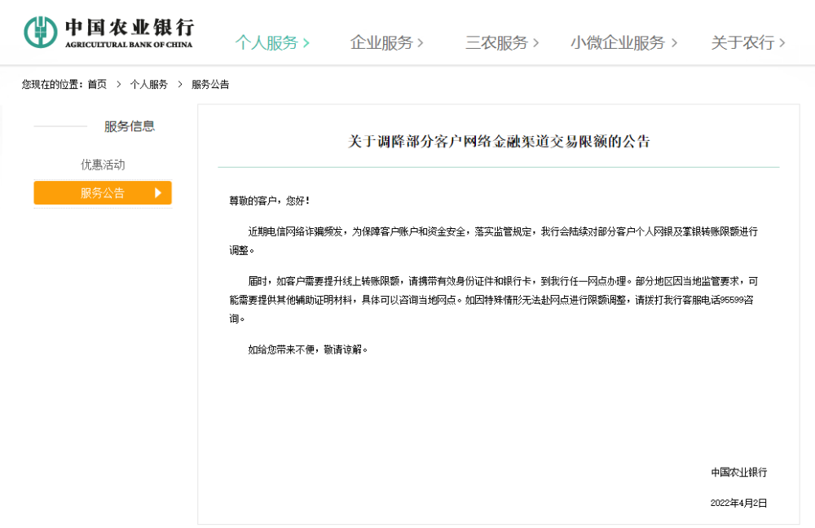Go to 首页 in the breadcrumb
This screenshot has width=815, height=528.
pos(97,84)
